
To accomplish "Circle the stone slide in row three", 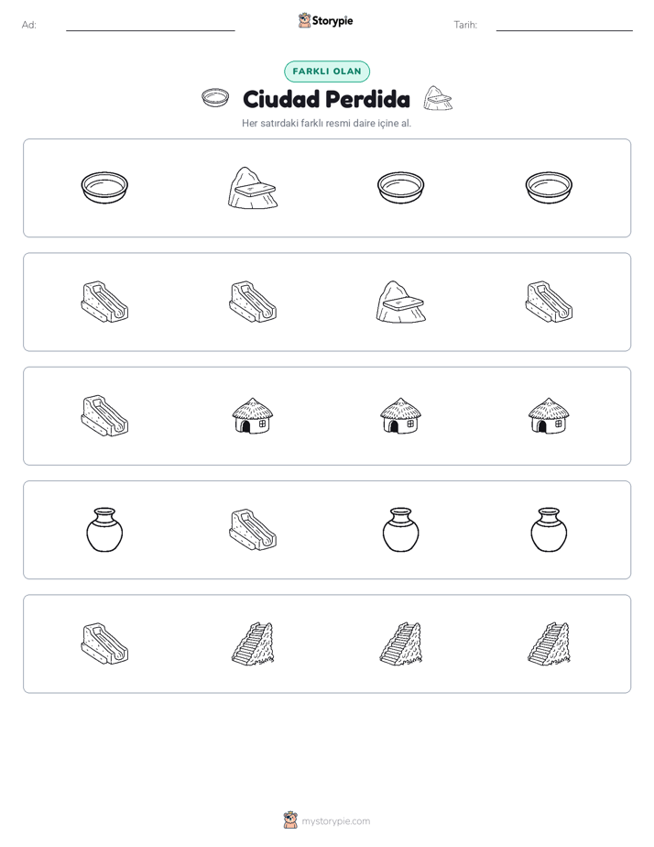I will (104, 416).
